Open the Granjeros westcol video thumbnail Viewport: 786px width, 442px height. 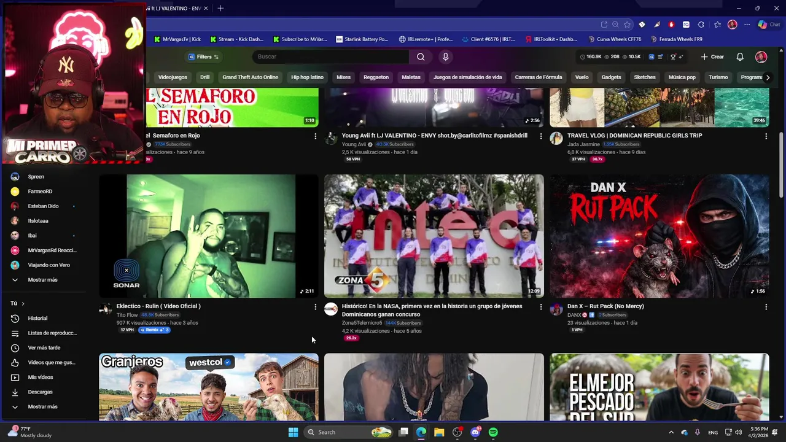tap(209, 387)
